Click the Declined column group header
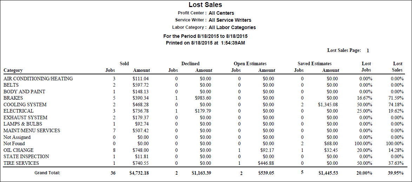The width and height of the screenshot is (412, 182). pyautogui.click(x=190, y=63)
